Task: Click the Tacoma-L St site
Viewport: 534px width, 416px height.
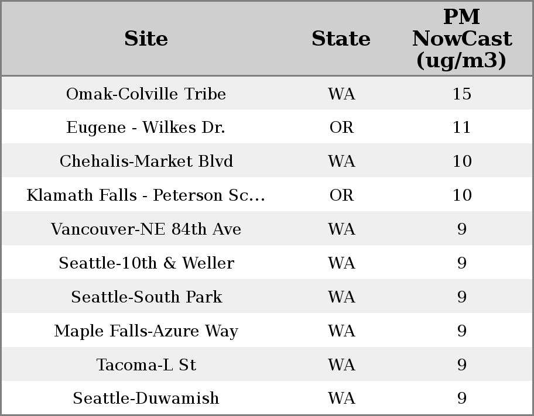Action: click(146, 365)
